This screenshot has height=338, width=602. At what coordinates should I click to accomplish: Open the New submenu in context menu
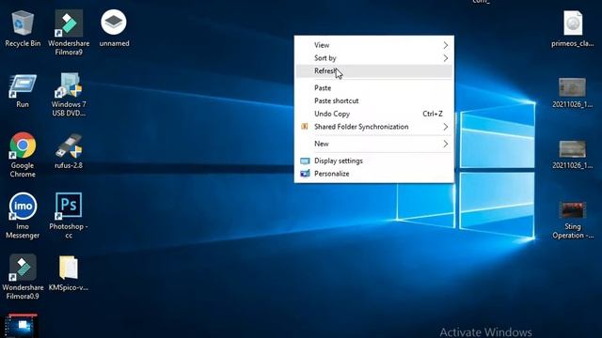tap(374, 144)
